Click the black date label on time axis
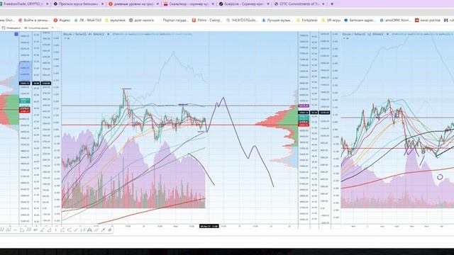 (209, 226)
